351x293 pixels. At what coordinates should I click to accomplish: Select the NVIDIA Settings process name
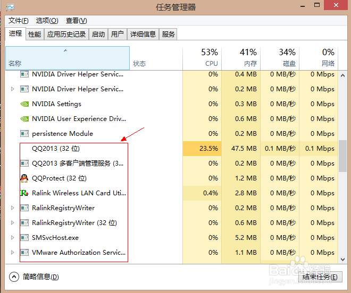[x=56, y=104]
